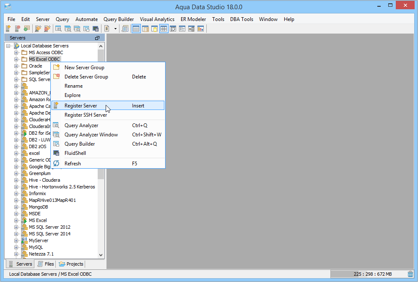418x282 pixels.
Task: Open the File menu
Action: pos(11,19)
